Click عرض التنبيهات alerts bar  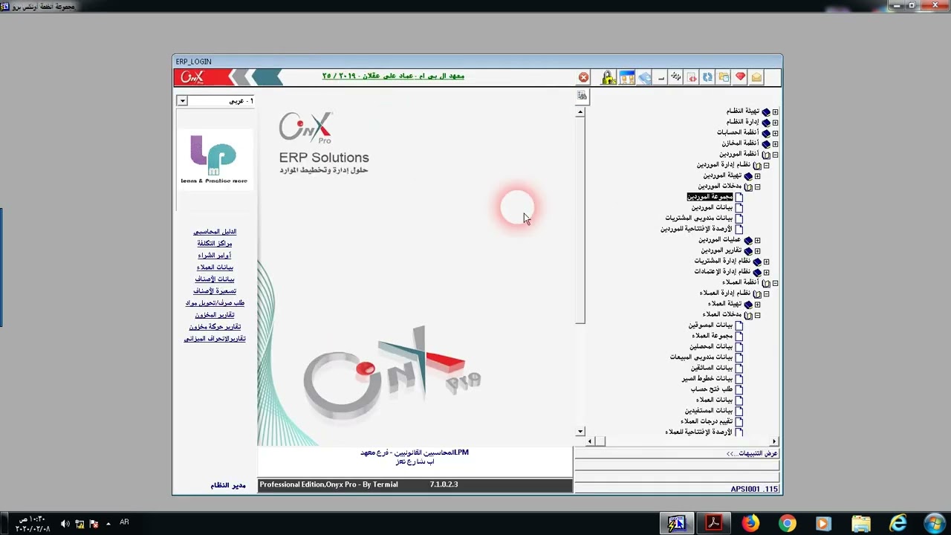click(677, 453)
